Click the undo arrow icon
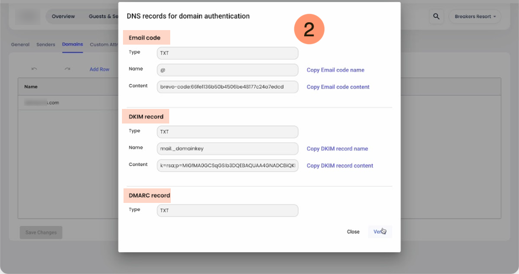 coord(34,69)
